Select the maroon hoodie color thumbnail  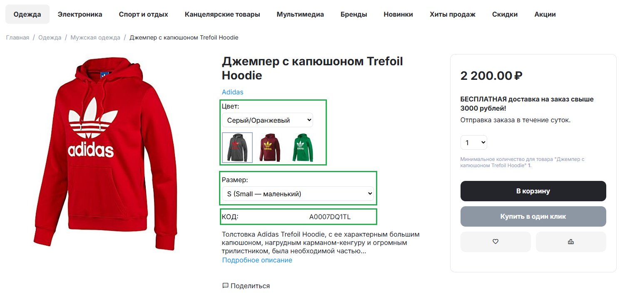(270, 148)
